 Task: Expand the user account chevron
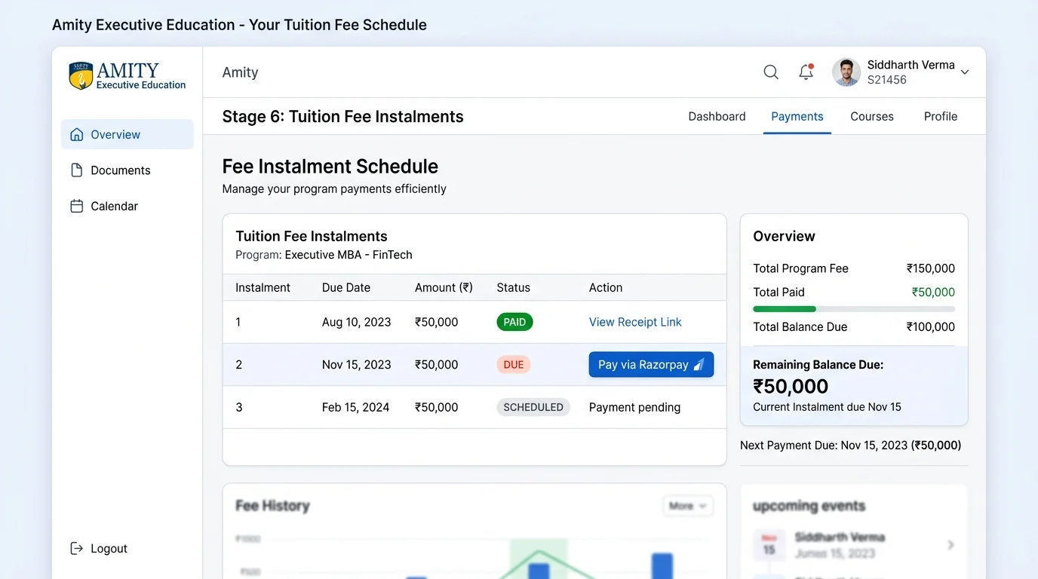click(x=964, y=72)
